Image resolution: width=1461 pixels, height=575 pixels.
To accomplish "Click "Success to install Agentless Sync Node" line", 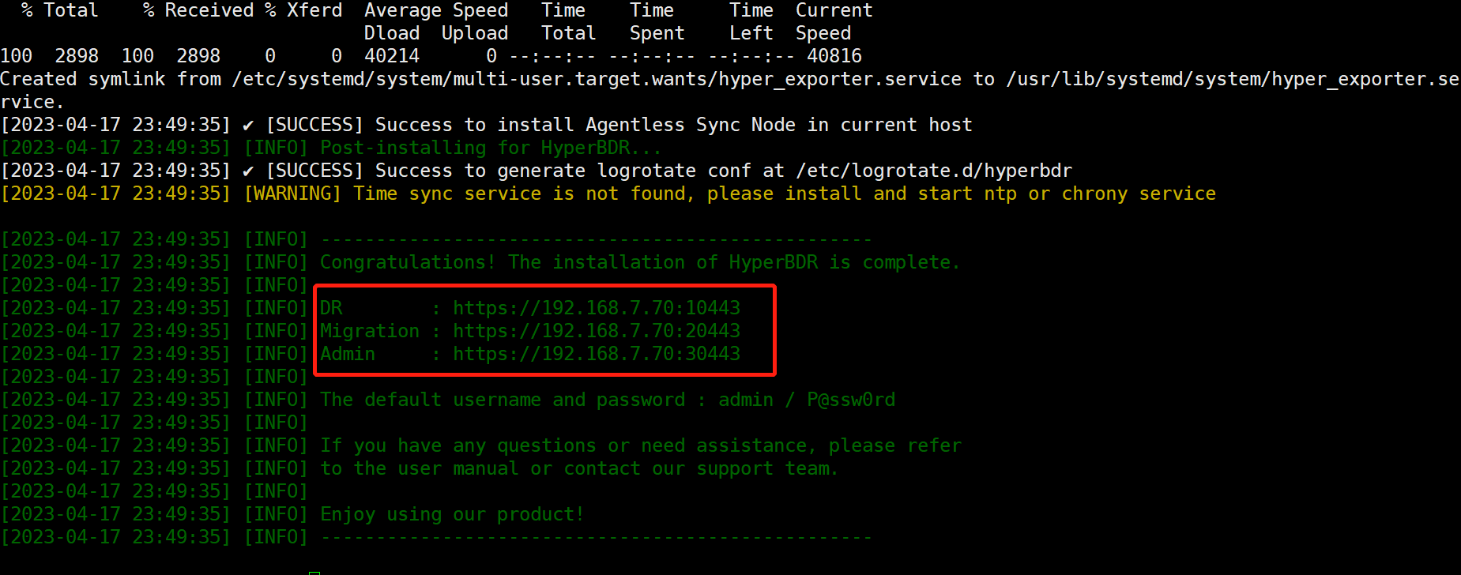I will 487,125.
